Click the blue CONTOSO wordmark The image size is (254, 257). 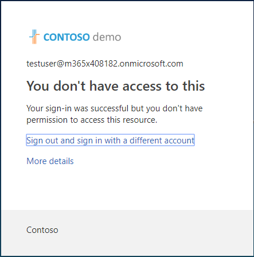pyautogui.click(x=67, y=37)
